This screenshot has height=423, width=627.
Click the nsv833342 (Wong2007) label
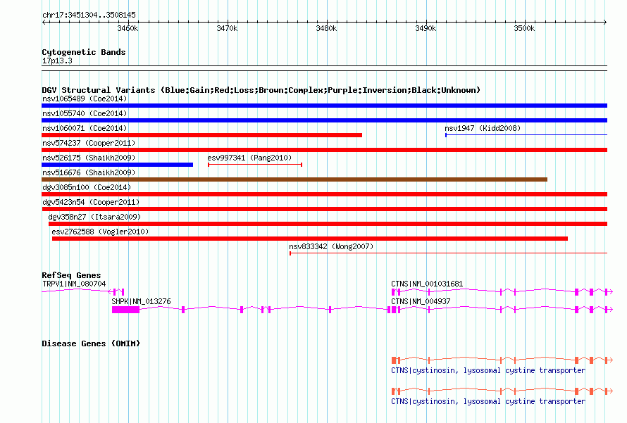(331, 246)
